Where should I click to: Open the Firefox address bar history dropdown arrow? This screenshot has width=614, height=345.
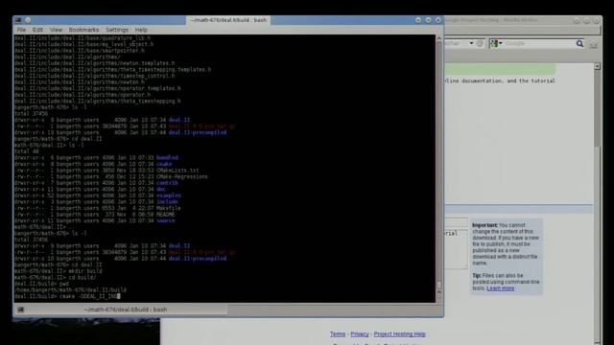(471, 43)
